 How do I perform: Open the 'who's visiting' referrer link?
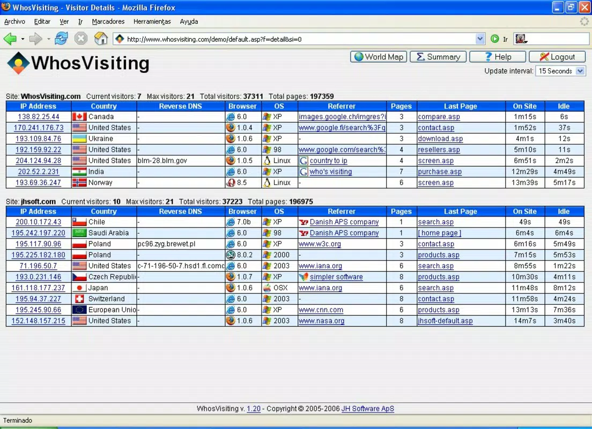tap(331, 172)
